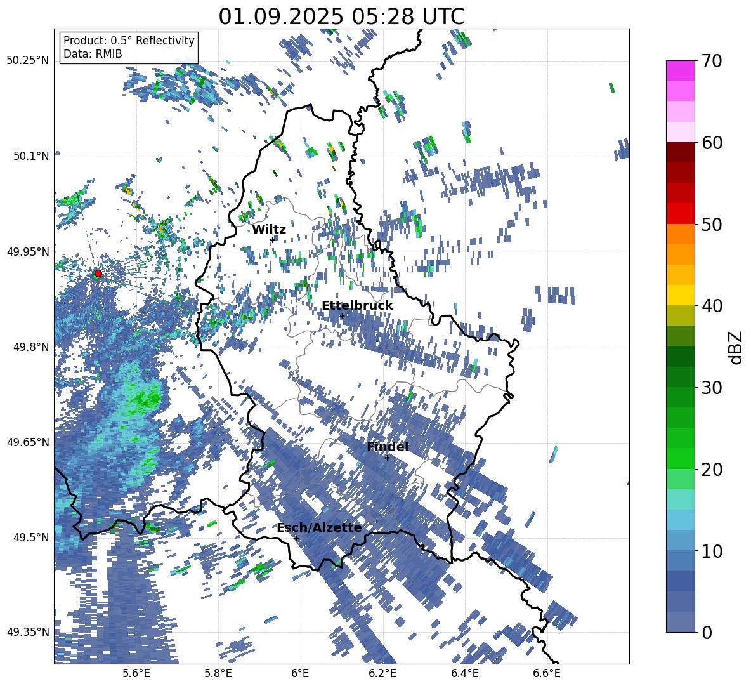Click the bright green colorbar segment at 20
The image size is (751, 686).
(681, 458)
